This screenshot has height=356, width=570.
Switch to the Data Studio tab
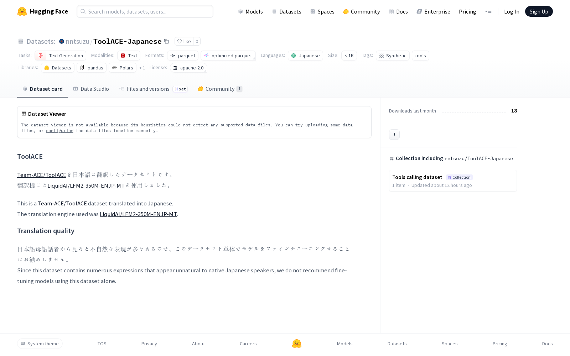(91, 89)
